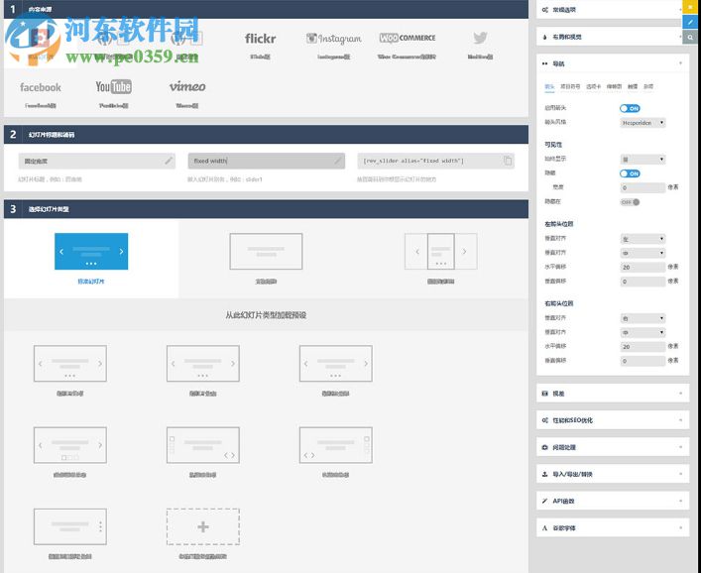Click the dashed plus box to add a preset
This screenshot has width=701, height=573.
(x=203, y=526)
